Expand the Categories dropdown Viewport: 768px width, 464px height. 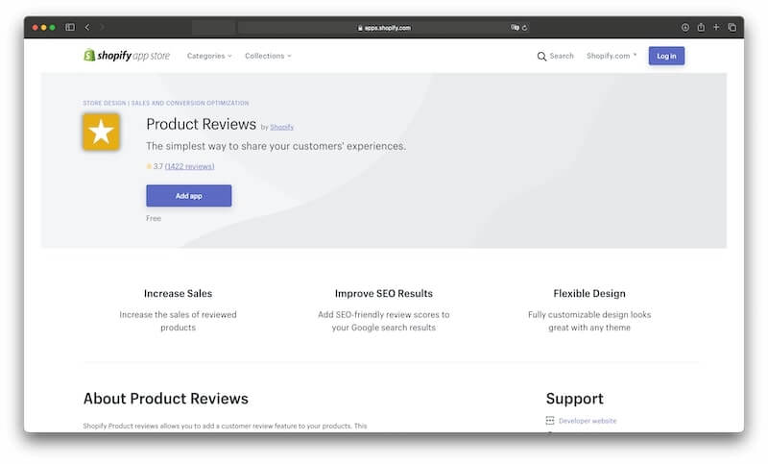[209, 56]
